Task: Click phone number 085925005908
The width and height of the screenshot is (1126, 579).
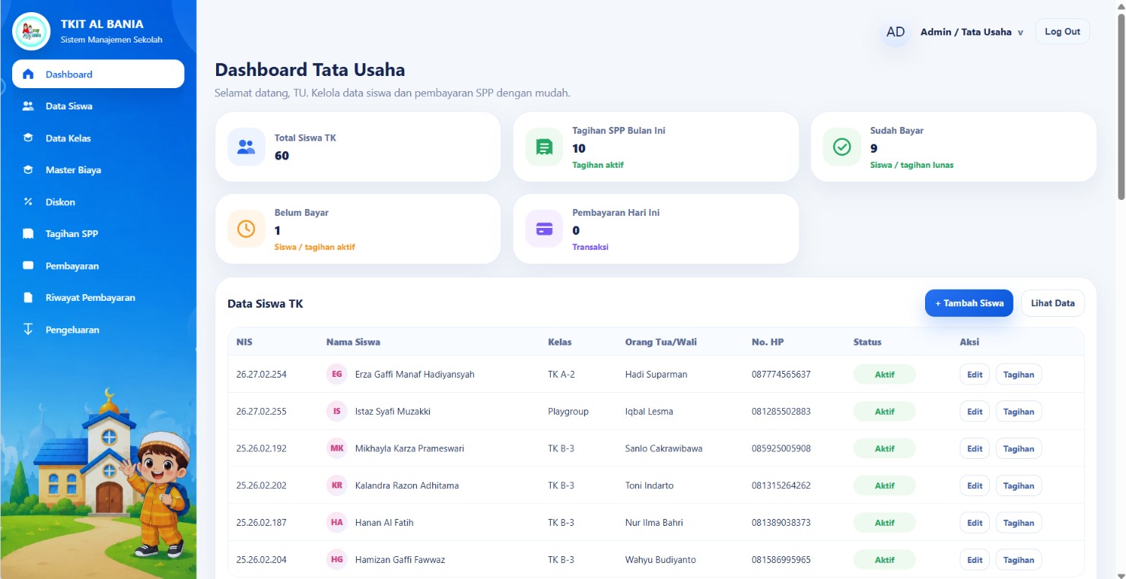Action: (781, 448)
